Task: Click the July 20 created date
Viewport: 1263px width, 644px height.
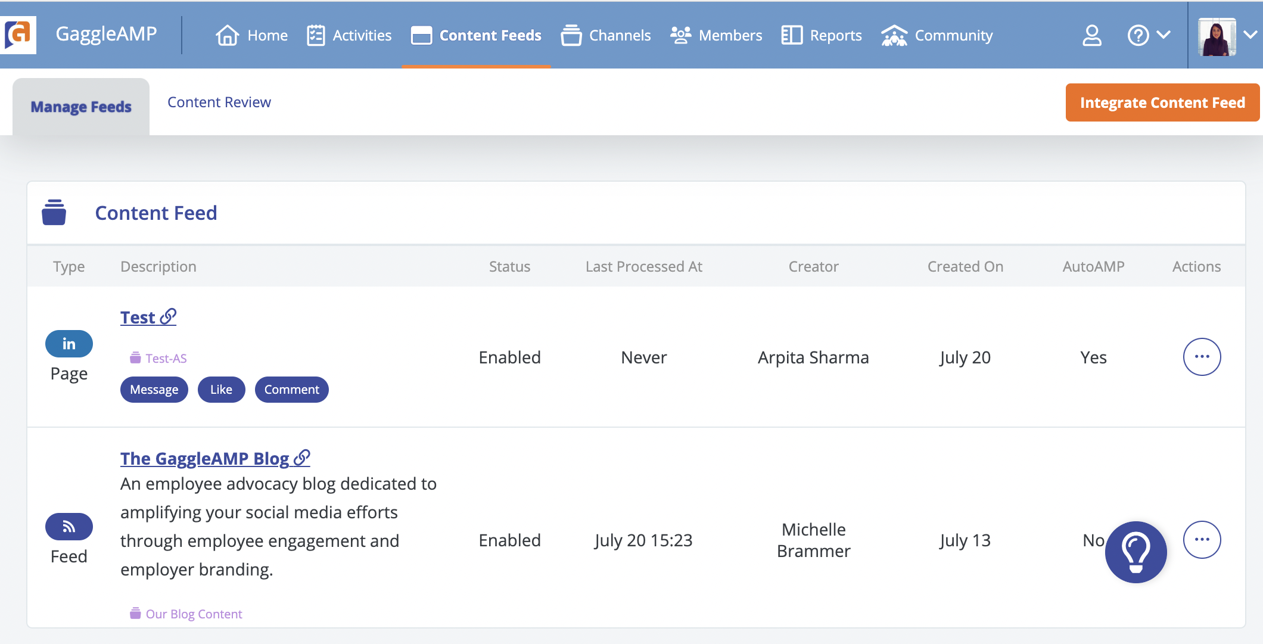Action: [x=965, y=357]
